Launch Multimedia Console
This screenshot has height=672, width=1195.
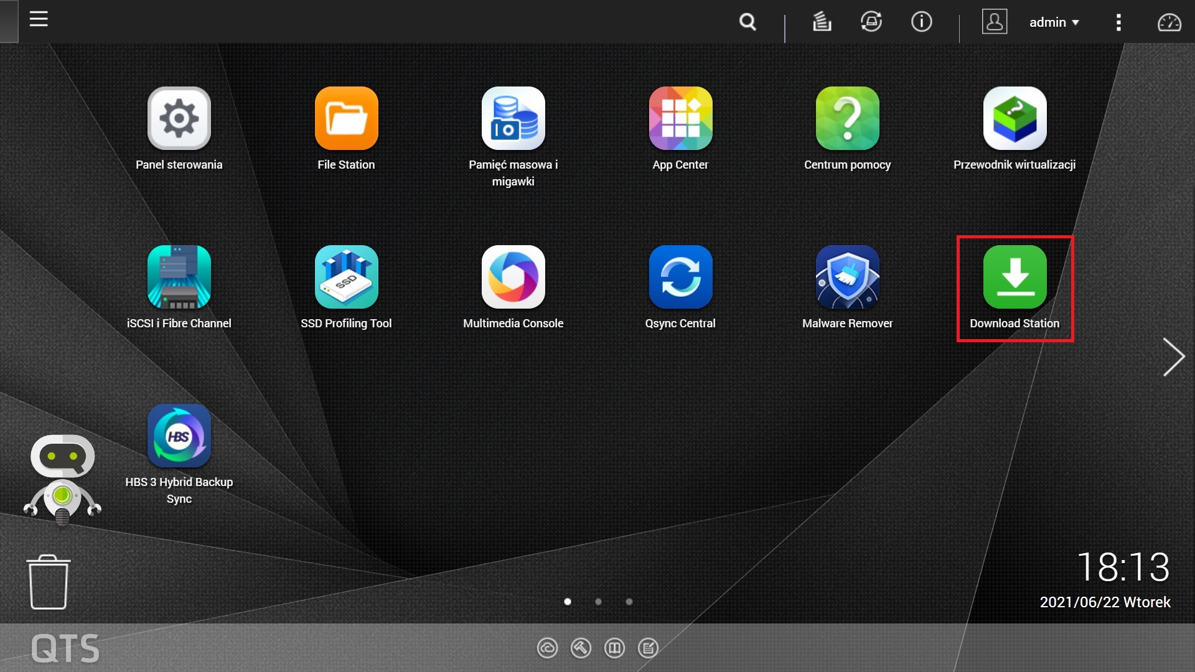click(513, 277)
